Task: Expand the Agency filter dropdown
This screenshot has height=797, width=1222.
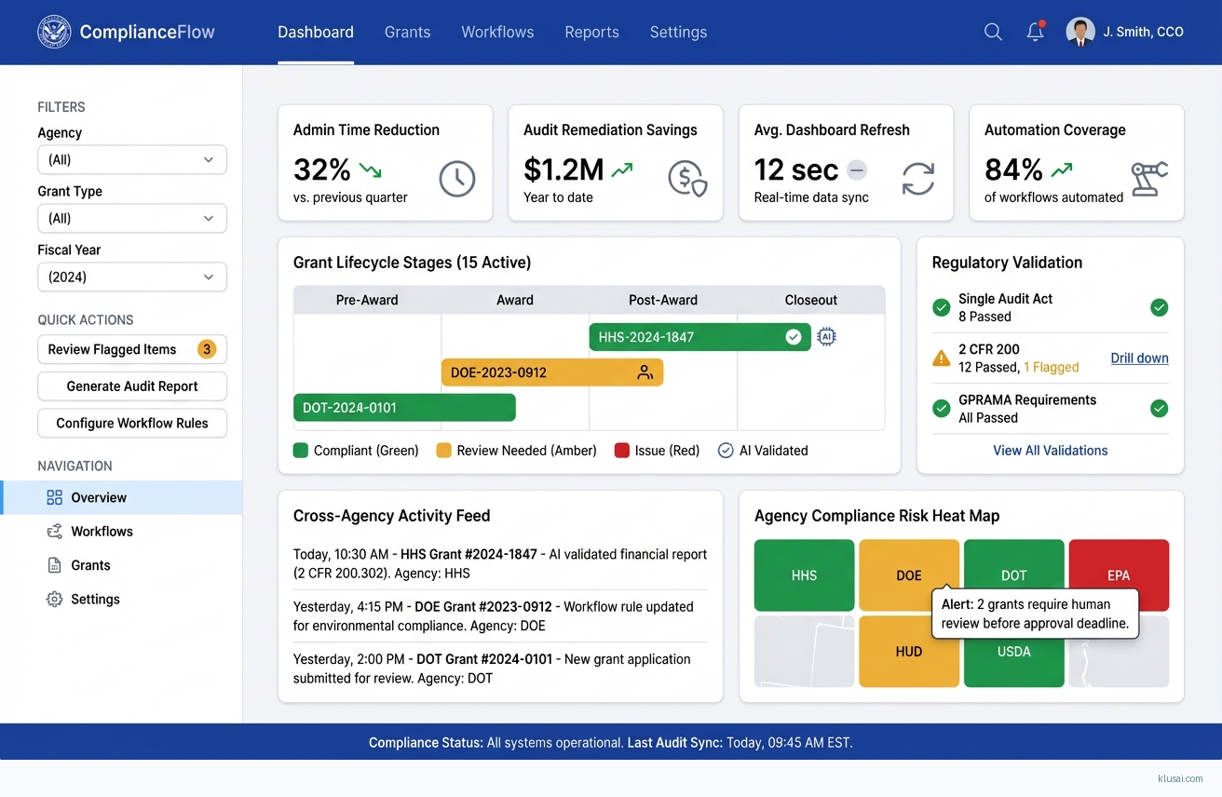Action: 132,159
